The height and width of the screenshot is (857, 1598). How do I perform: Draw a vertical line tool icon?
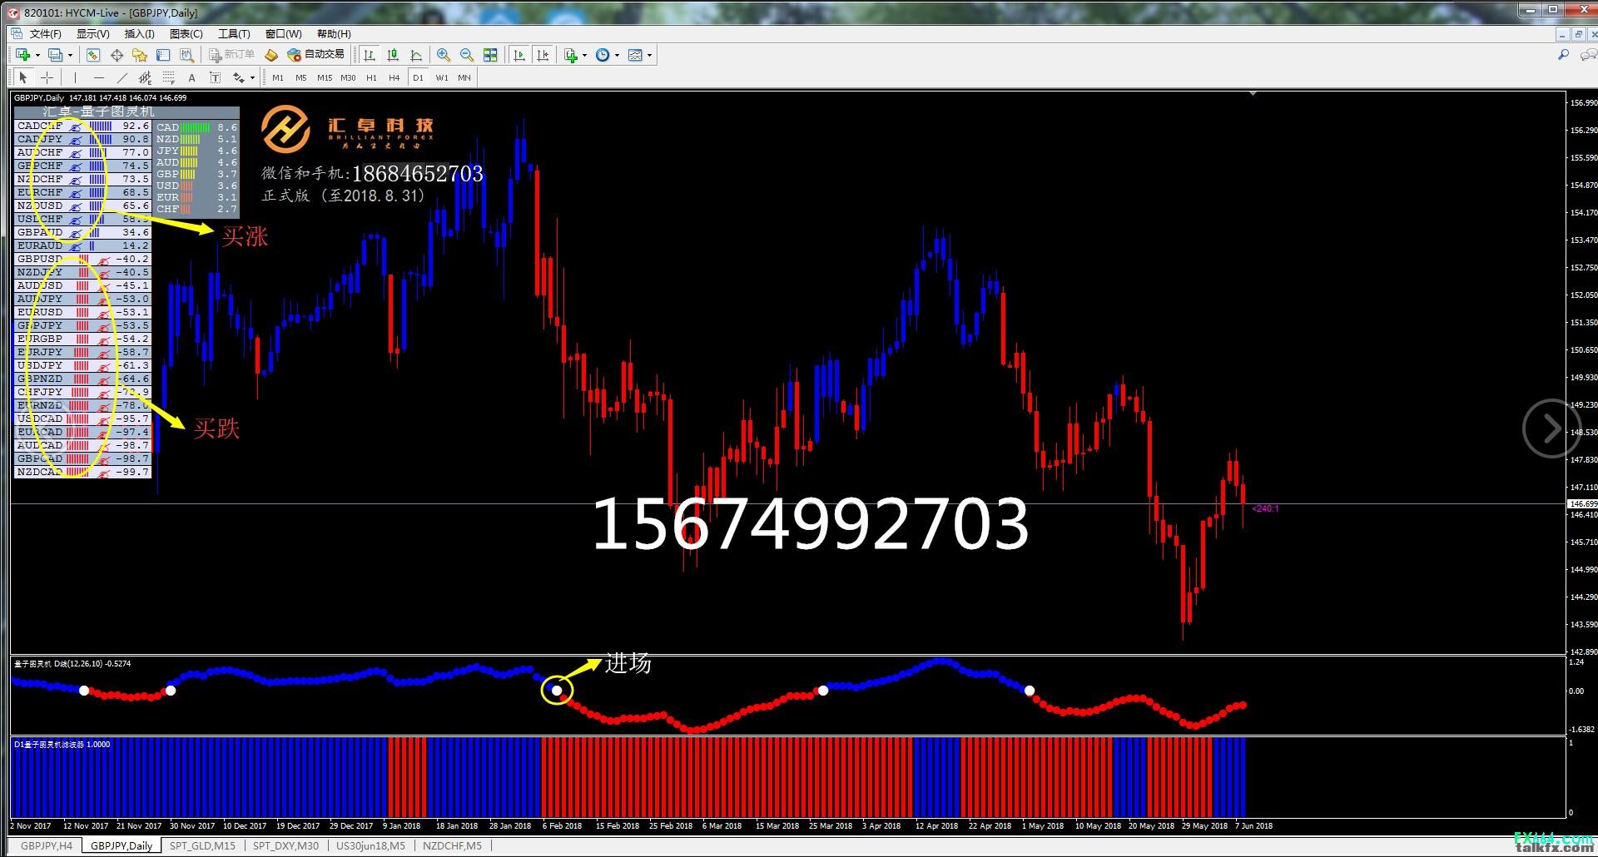(75, 77)
